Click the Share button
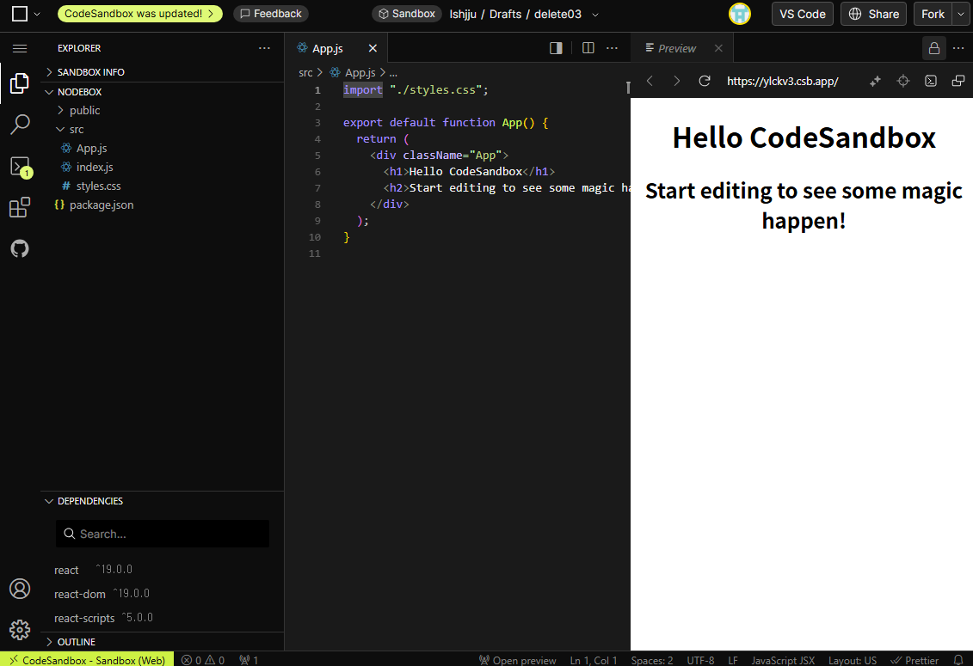 874,14
